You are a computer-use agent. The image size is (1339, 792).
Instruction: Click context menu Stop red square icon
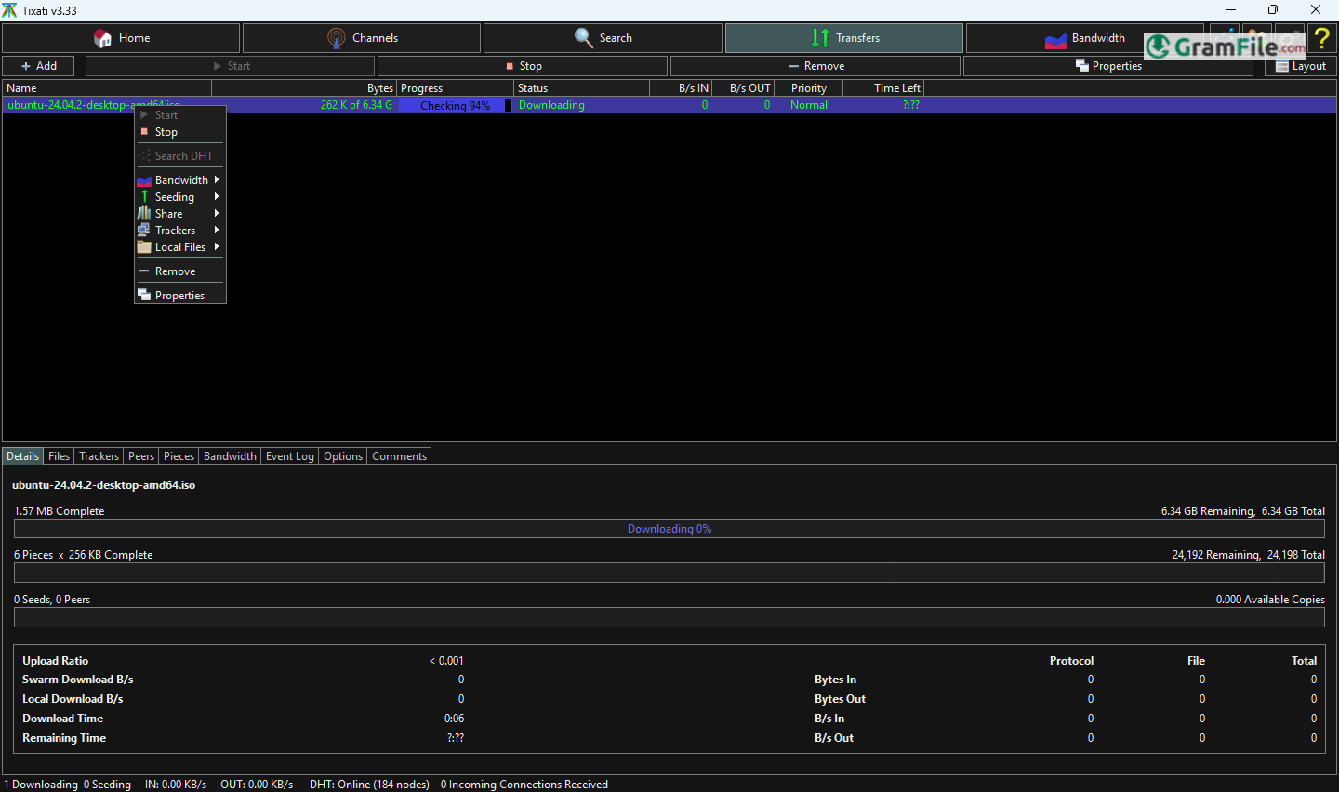pos(144,132)
